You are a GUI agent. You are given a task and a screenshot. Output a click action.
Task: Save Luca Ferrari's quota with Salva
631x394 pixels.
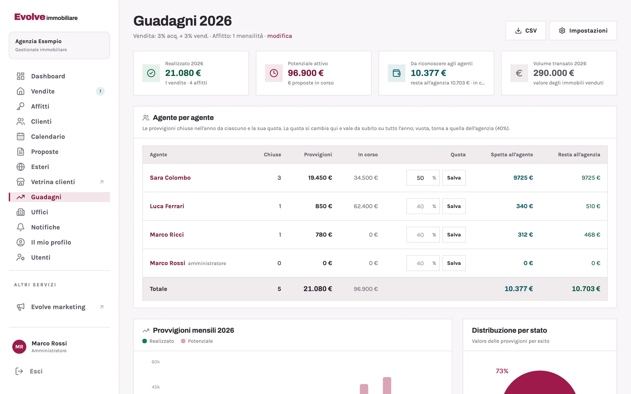tap(454, 206)
